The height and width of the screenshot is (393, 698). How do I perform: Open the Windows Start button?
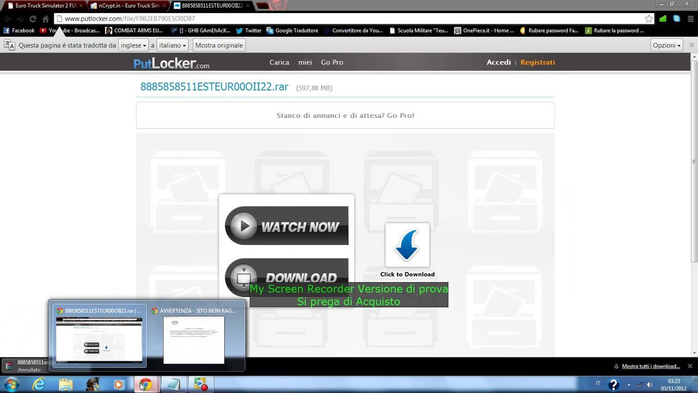[x=11, y=384]
